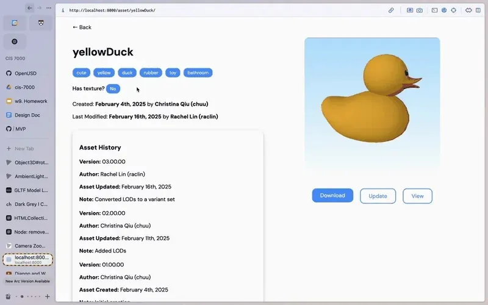Image resolution: width=488 pixels, height=305 pixels.
Task: Switch to the Node: remove... tab
Action: tap(27, 232)
